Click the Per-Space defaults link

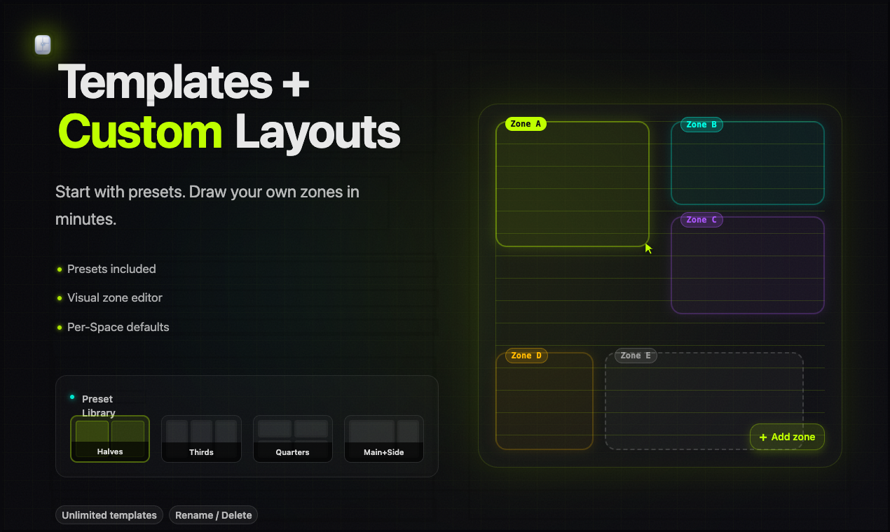118,327
